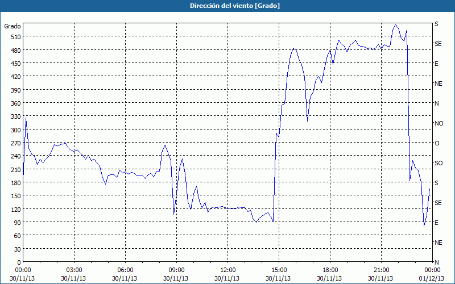Select the 60 value on left axis
Image resolution: width=455 pixels, height=284 pixels.
click(x=18, y=236)
